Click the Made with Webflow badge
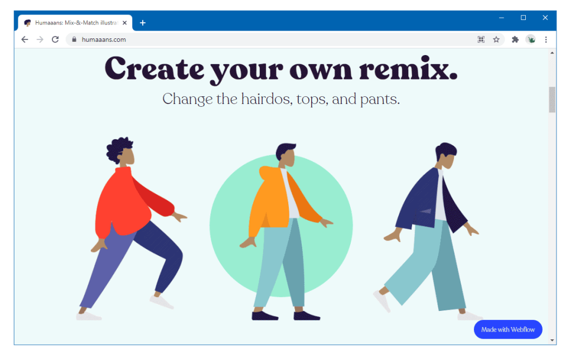Image resolution: width=571 pixels, height=356 pixels. click(508, 329)
